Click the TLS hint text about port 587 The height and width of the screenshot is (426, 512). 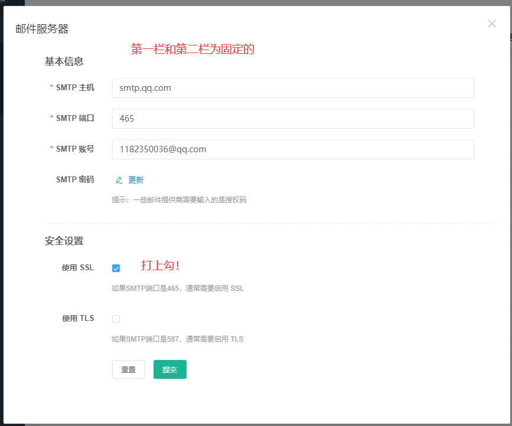(x=177, y=339)
